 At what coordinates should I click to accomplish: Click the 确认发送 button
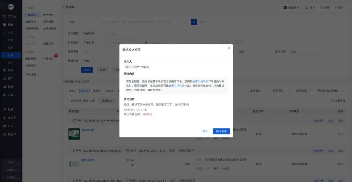[x=221, y=131]
